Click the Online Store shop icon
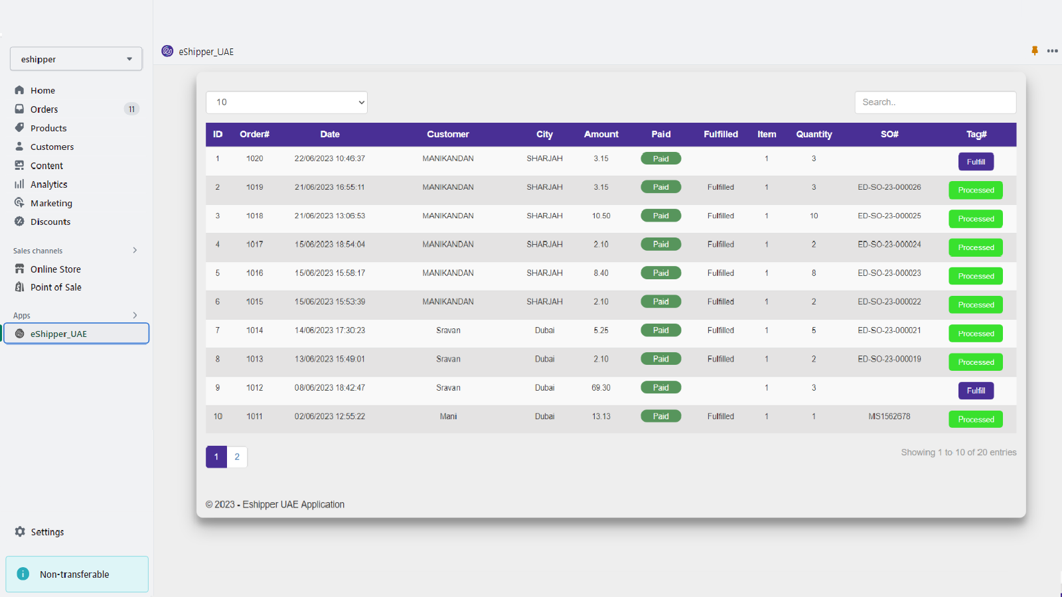Image resolution: width=1062 pixels, height=597 pixels. tap(19, 269)
